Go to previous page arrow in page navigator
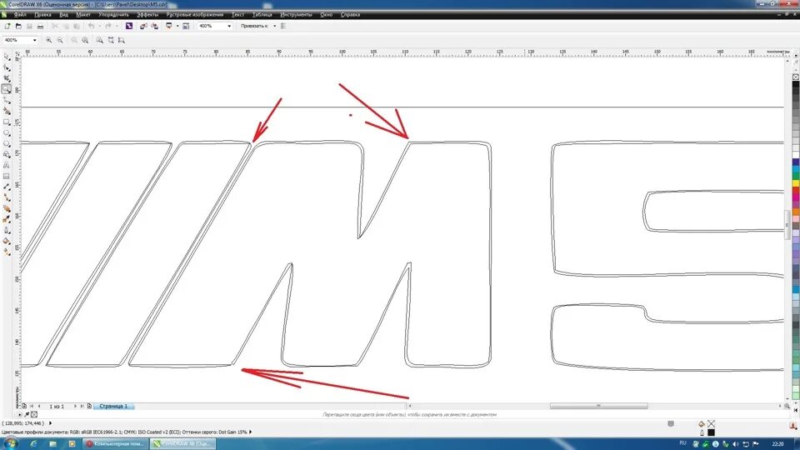Image resolution: width=800 pixels, height=450 pixels. click(x=39, y=406)
